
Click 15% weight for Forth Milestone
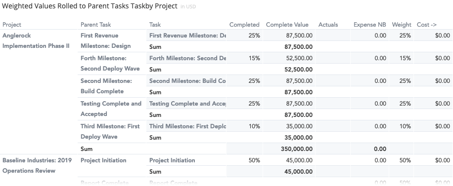tap(405, 58)
